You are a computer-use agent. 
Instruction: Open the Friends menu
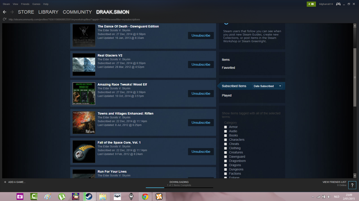click(25, 4)
